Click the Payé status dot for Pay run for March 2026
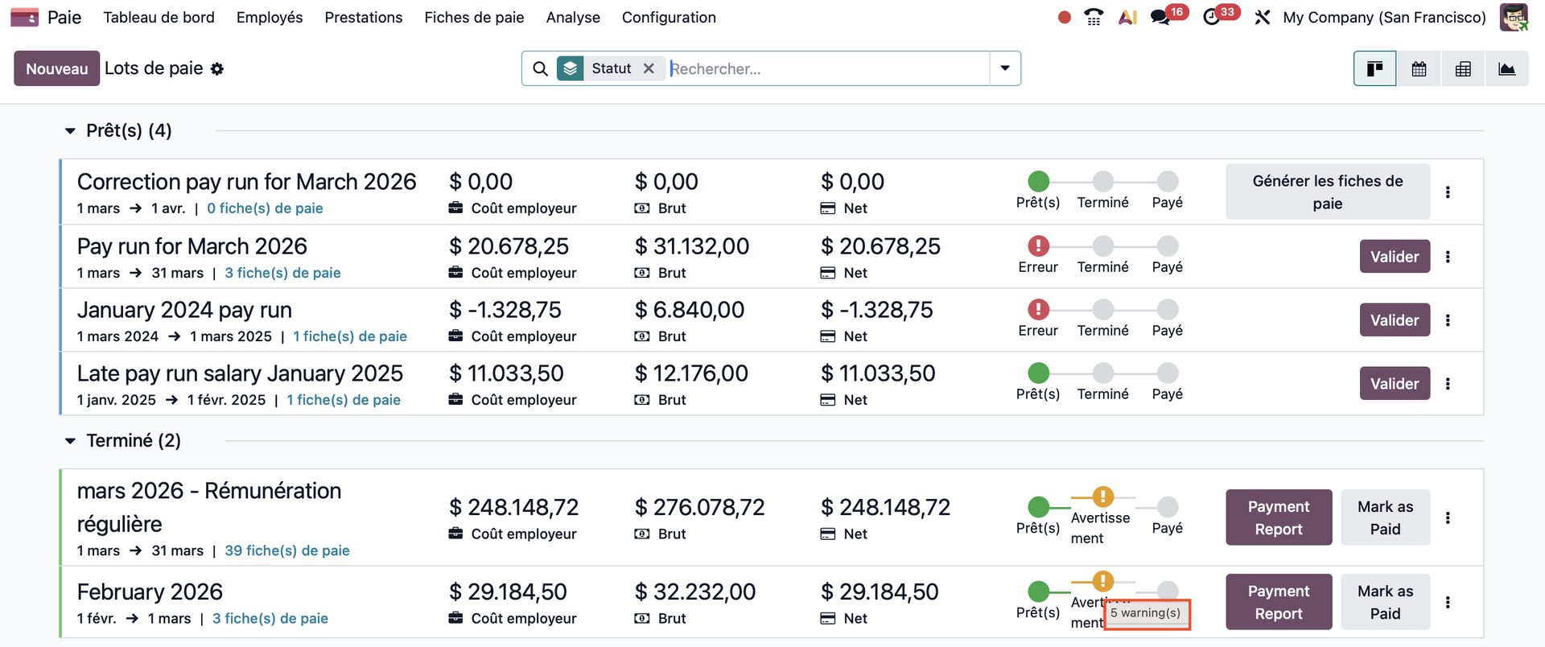Screen dimensions: 1545x647 pos(1167,245)
